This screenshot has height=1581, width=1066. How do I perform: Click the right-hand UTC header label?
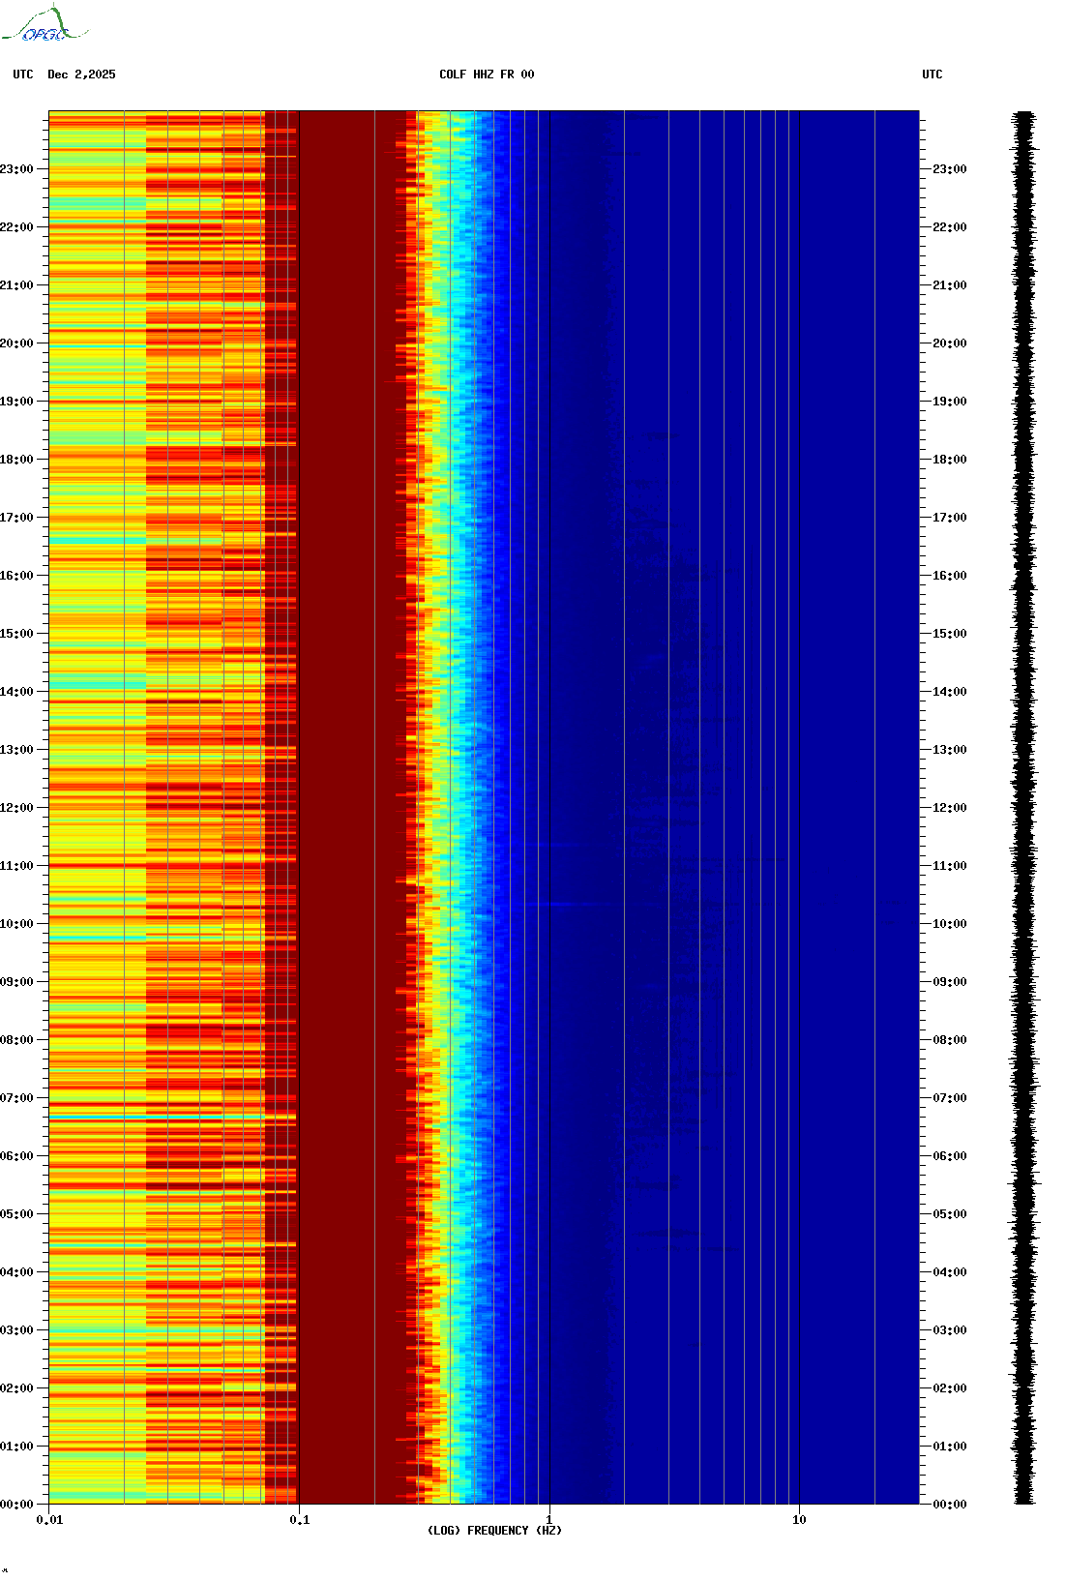(932, 75)
